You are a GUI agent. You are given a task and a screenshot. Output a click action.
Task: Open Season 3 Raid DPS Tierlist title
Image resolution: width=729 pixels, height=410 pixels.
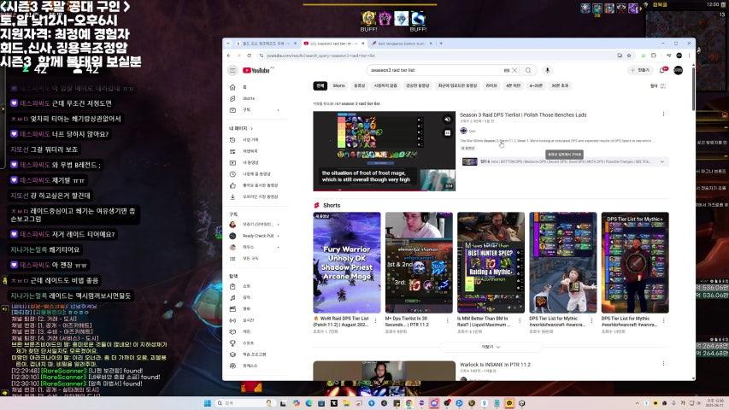[523, 114]
